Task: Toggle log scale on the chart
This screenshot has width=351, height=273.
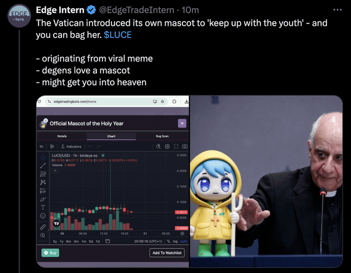Action: (175, 241)
